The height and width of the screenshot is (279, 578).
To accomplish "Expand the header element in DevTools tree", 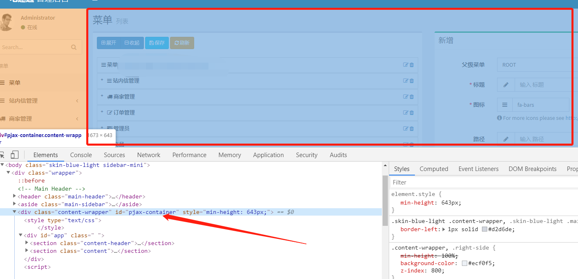I will [14, 196].
